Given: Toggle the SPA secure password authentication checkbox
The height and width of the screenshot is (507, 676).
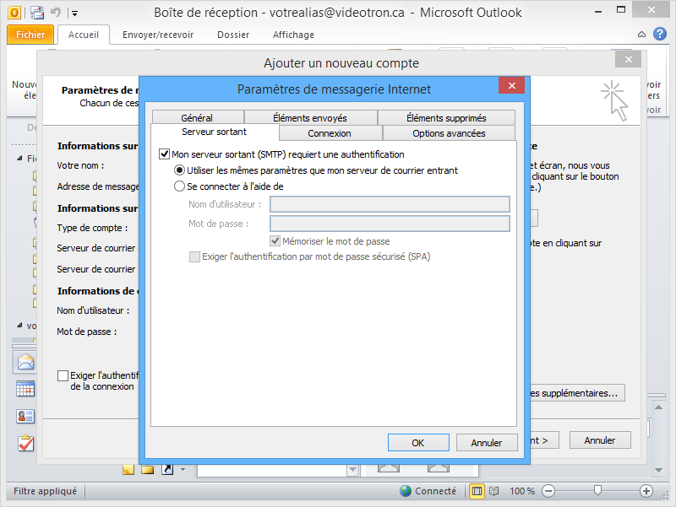Looking at the screenshot, I should (x=194, y=257).
